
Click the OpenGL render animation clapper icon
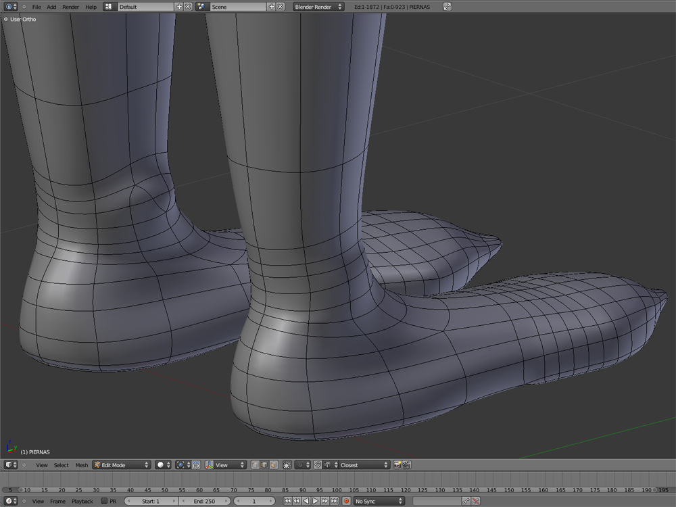pos(407,465)
